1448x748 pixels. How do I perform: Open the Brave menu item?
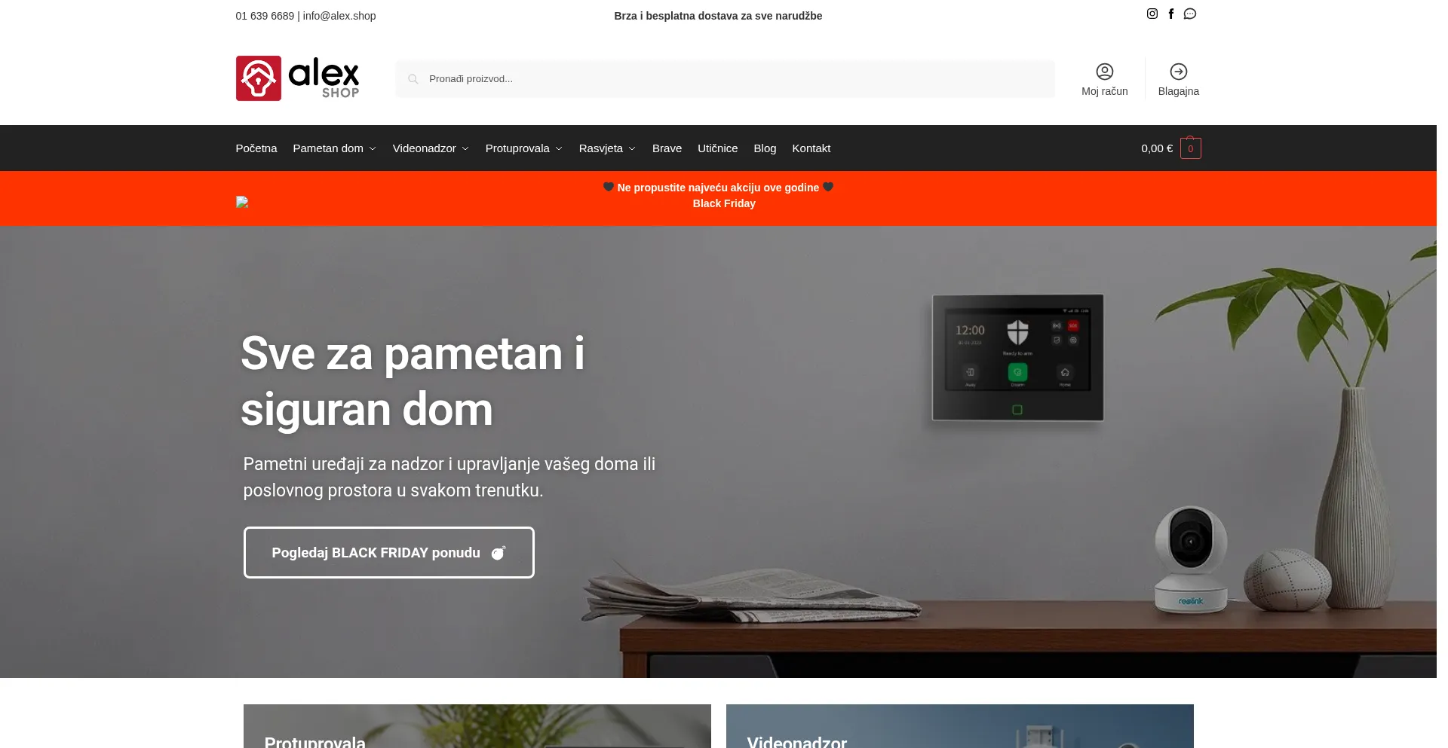(667, 148)
